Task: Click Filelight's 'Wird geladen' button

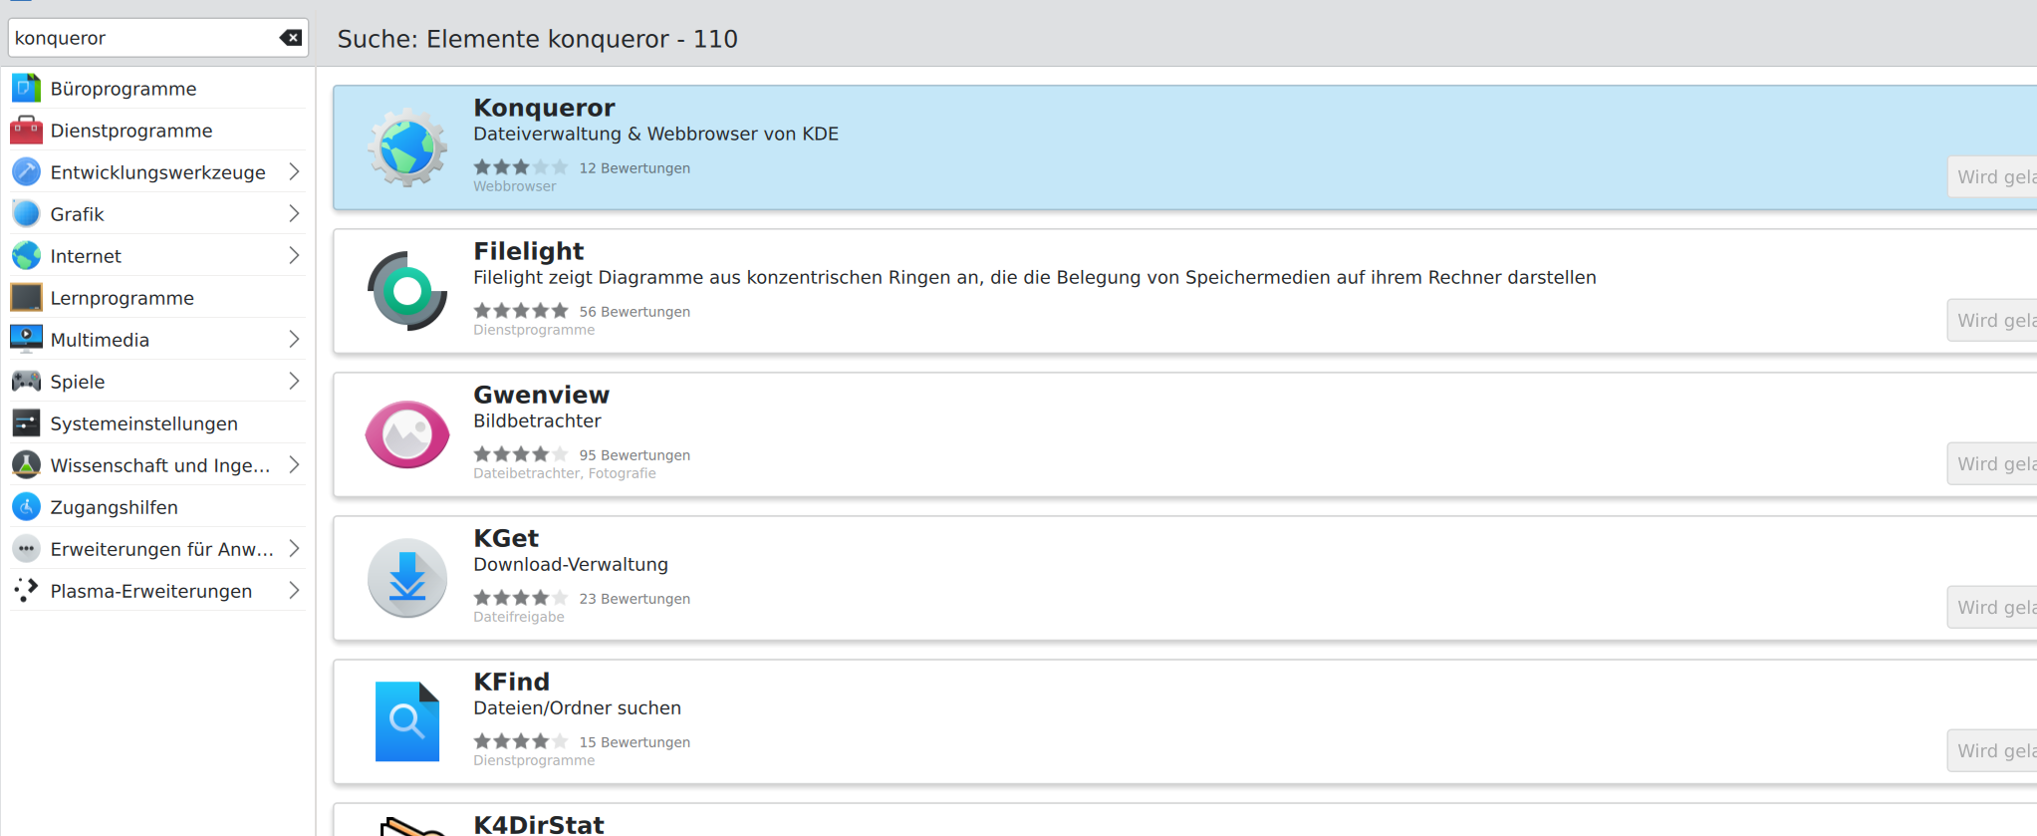Action: 1992,320
